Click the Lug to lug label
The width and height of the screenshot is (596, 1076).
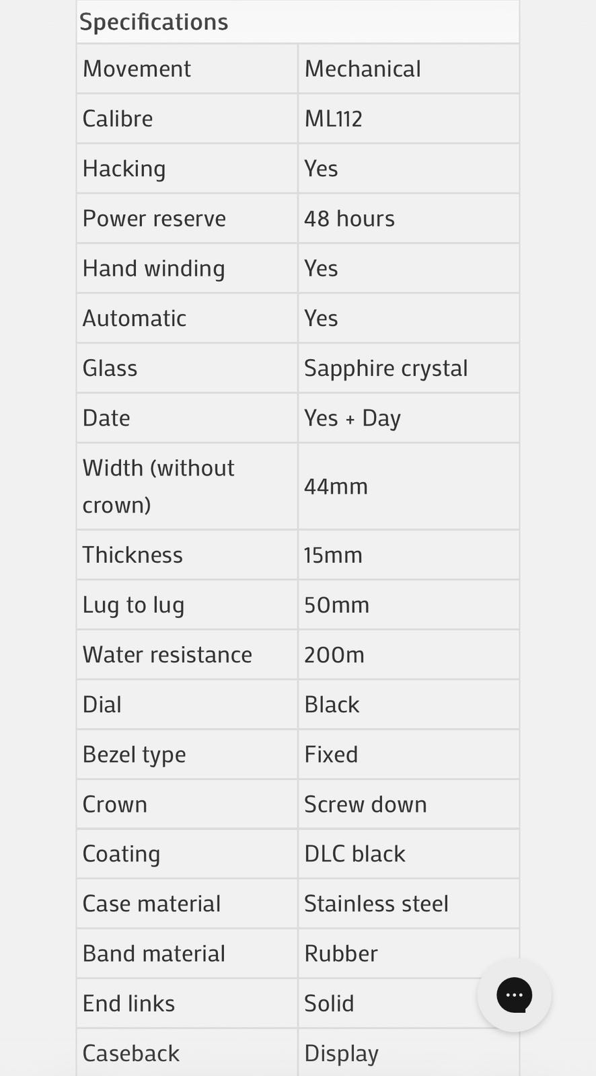point(133,605)
